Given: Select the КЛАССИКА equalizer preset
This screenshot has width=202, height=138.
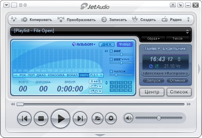Looking at the screenshot, I should click(x=56, y=75).
